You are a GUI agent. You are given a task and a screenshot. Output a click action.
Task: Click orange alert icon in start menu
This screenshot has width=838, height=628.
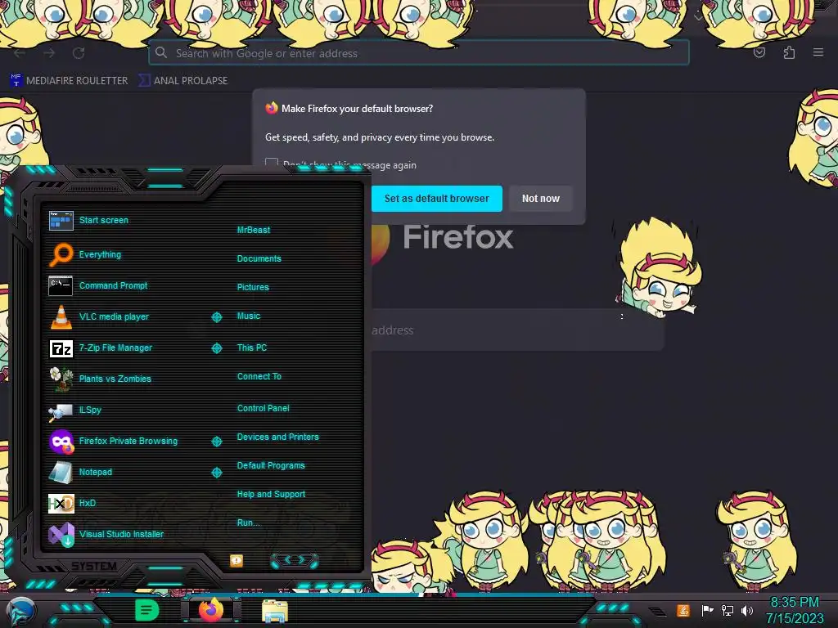coord(237,561)
